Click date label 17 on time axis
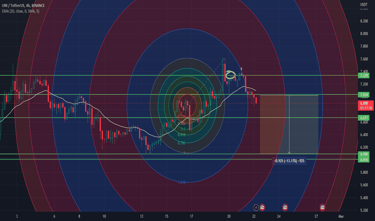 (x=192, y=217)
